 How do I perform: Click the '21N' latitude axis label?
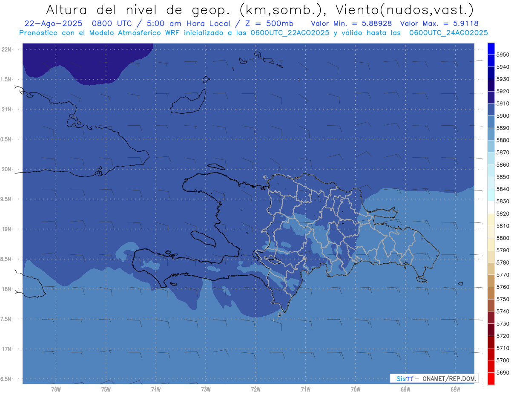pos(6,110)
